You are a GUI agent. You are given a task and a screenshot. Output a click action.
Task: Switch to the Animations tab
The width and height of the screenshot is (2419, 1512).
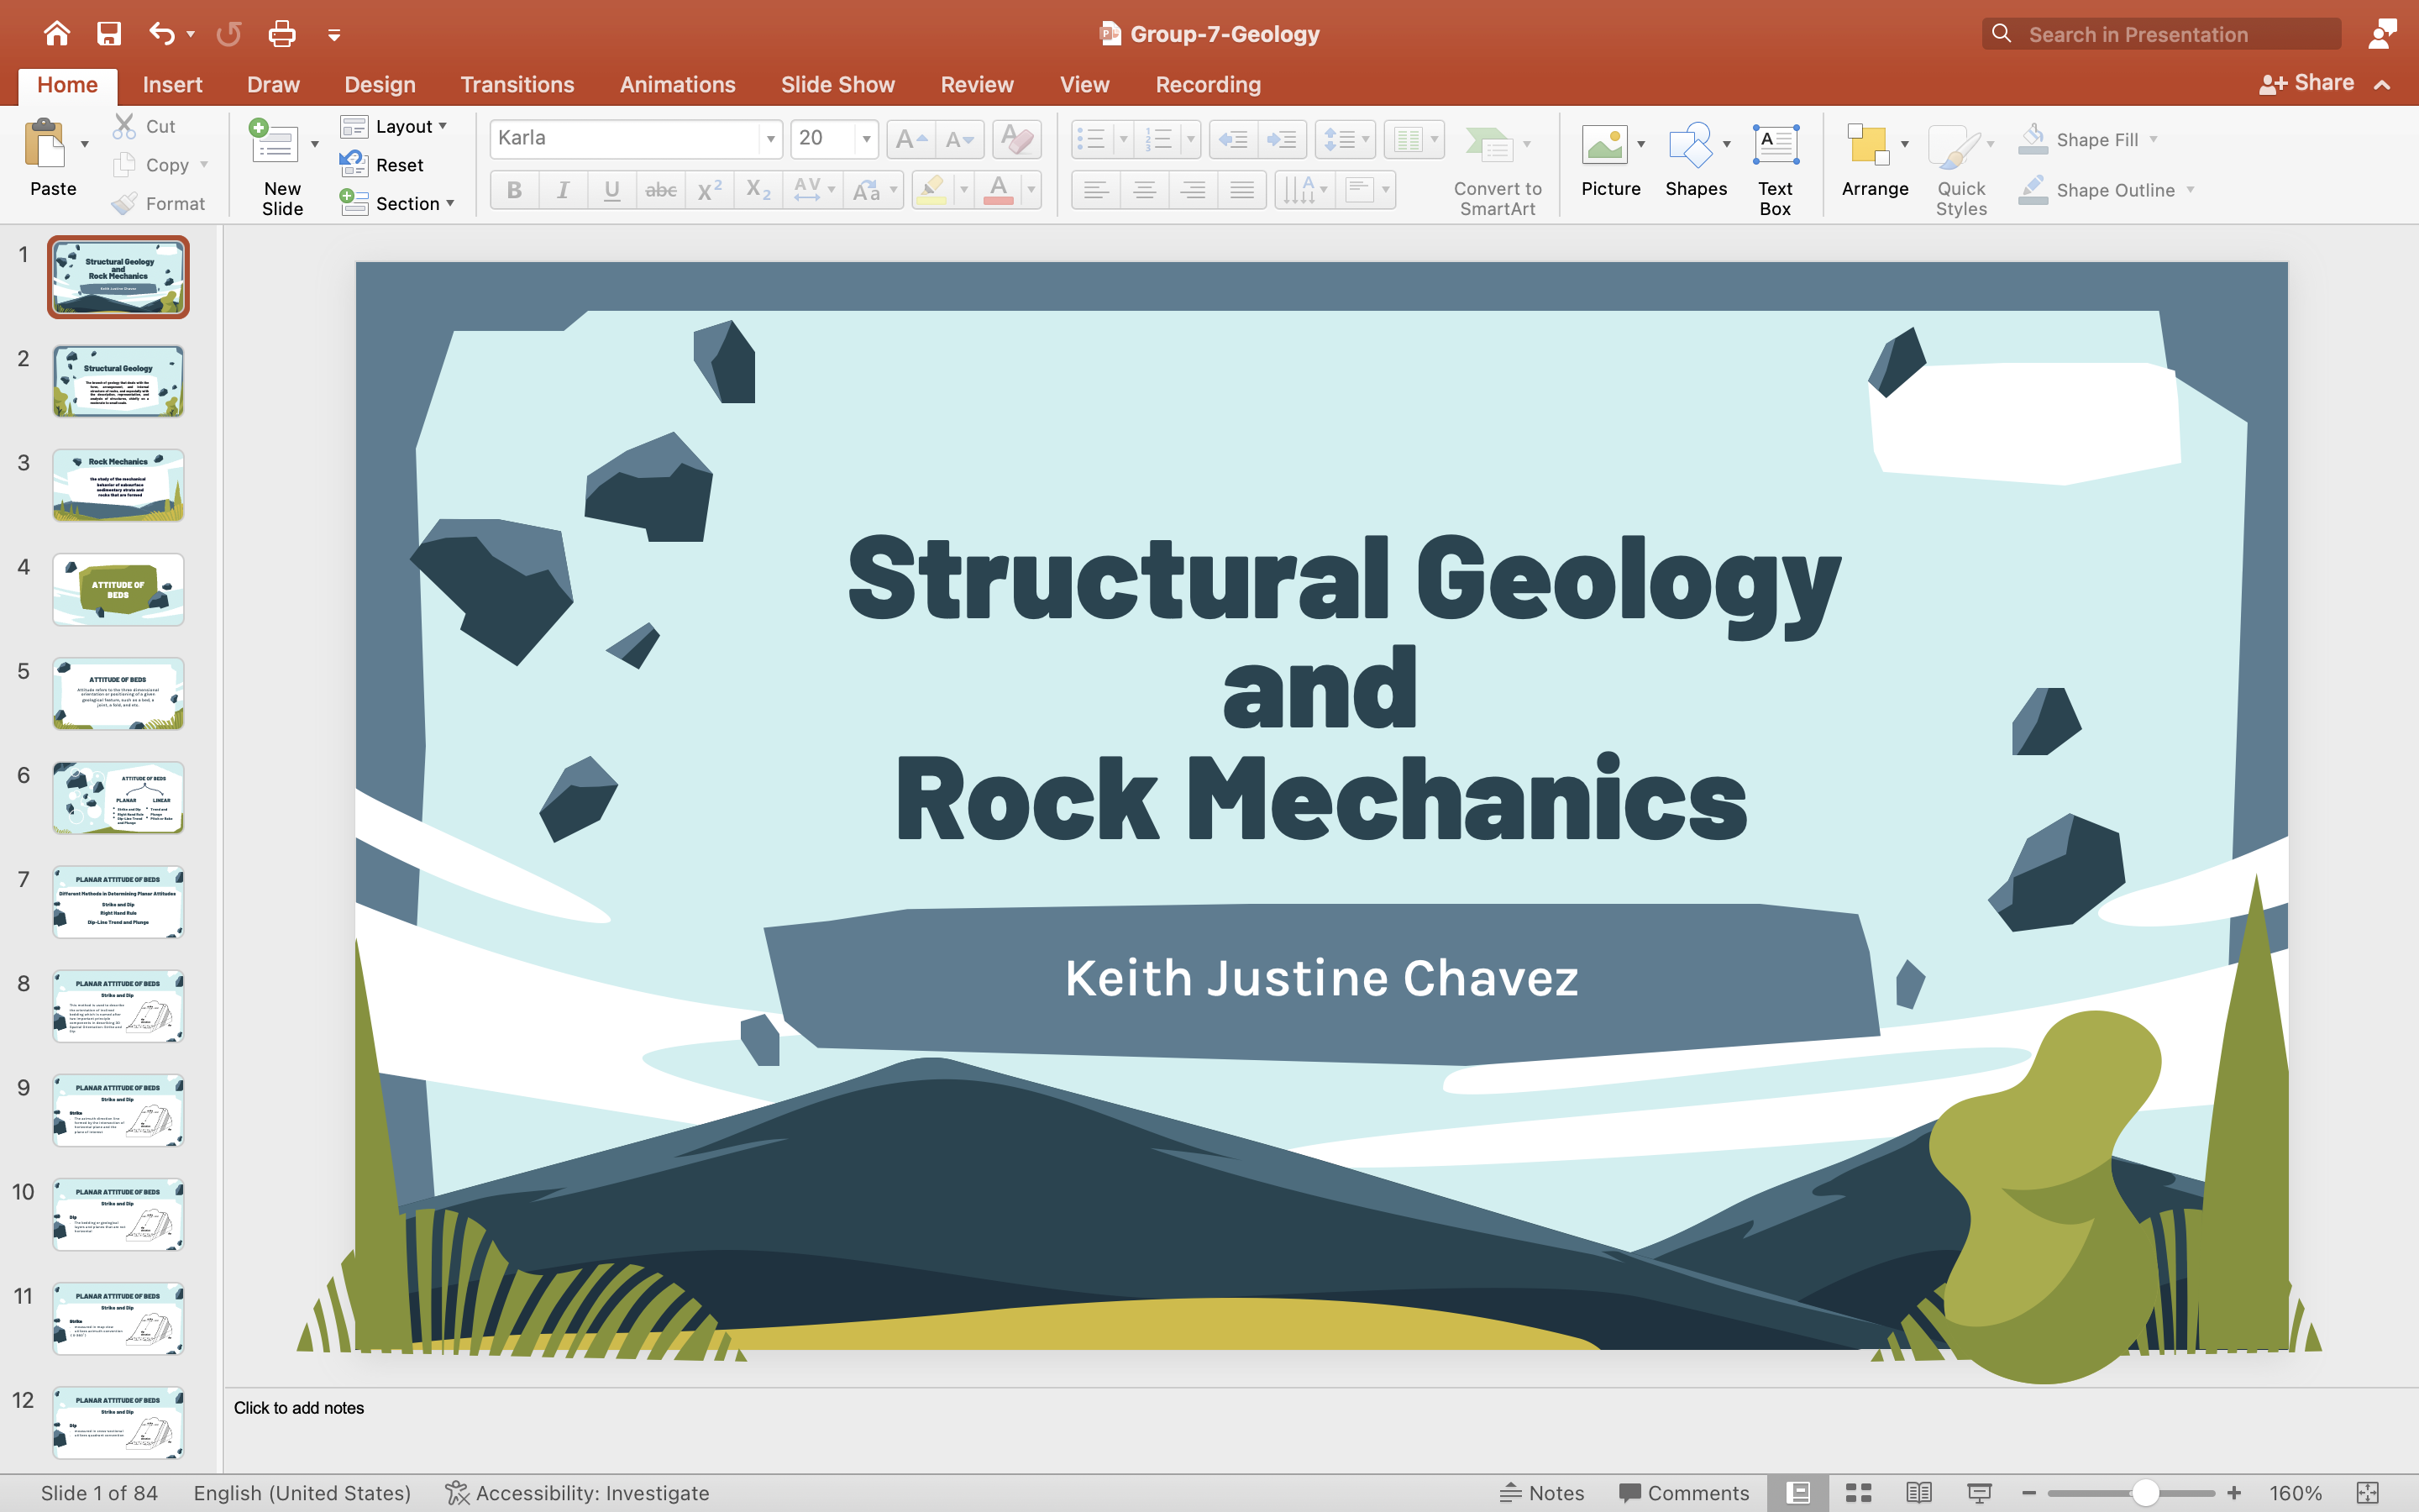click(677, 84)
